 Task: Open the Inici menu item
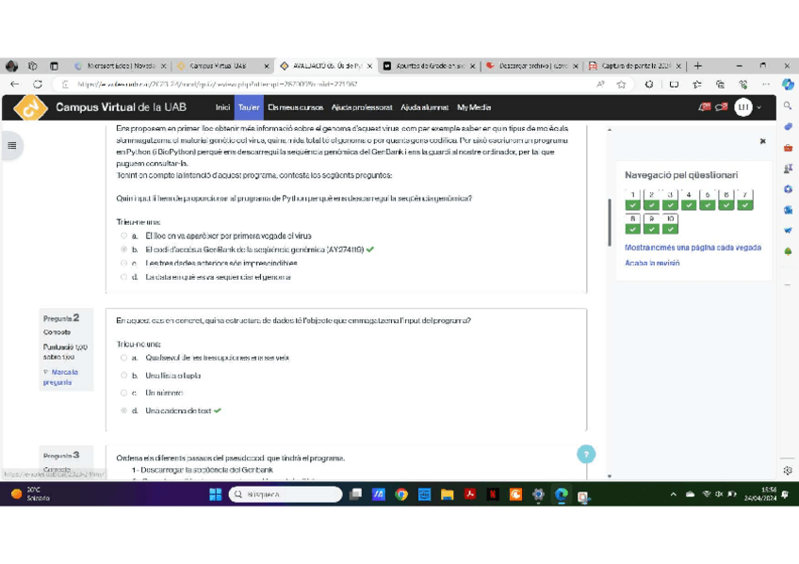222,107
